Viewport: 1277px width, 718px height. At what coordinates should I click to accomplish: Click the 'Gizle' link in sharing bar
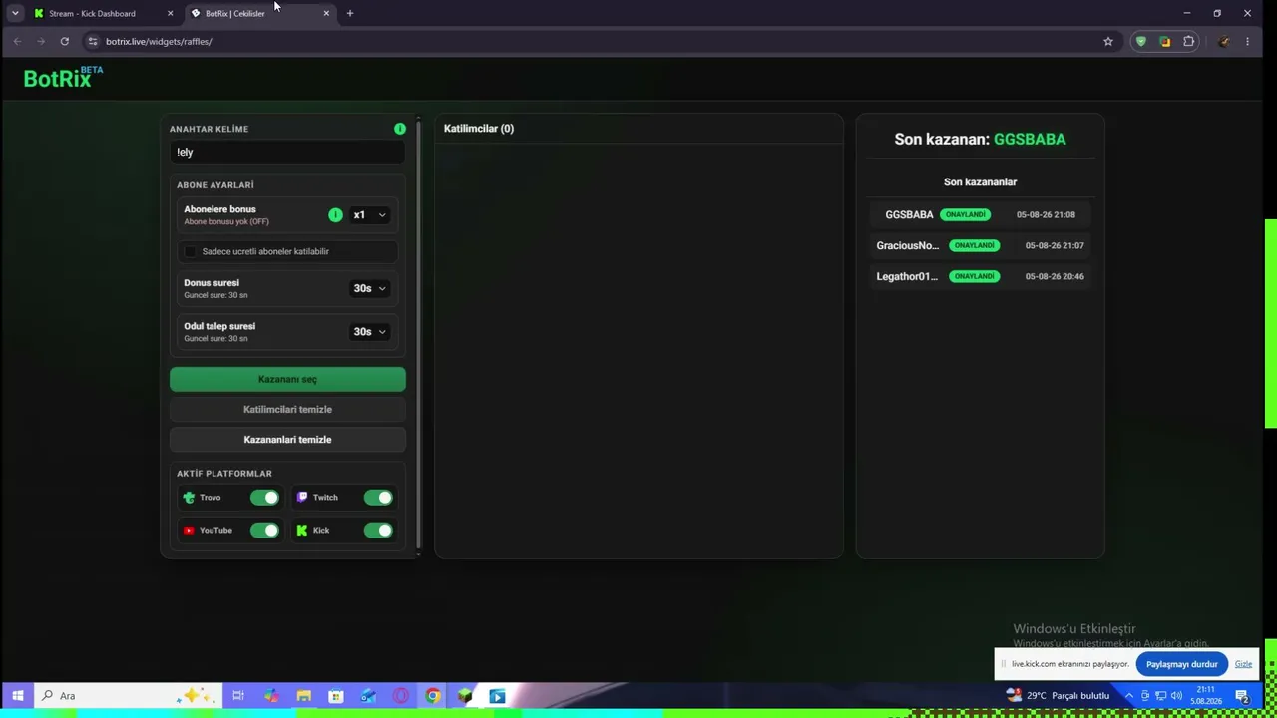(x=1243, y=664)
